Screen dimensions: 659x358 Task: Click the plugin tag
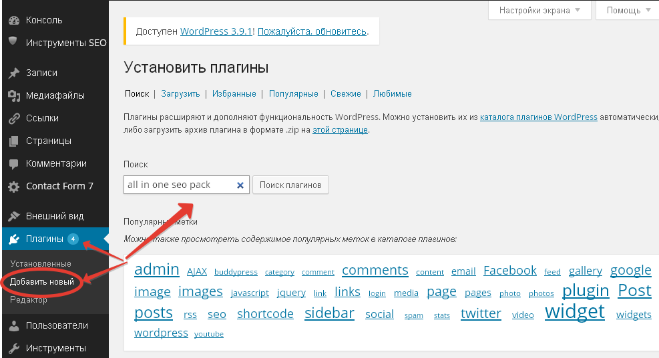586,291
